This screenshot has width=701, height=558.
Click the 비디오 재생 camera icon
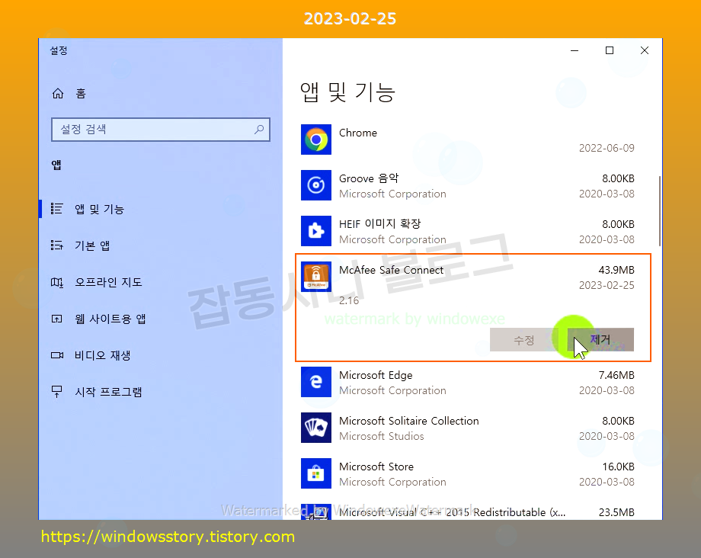click(57, 355)
